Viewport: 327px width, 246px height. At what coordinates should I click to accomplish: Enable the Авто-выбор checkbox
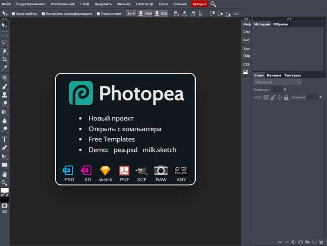pos(14,13)
